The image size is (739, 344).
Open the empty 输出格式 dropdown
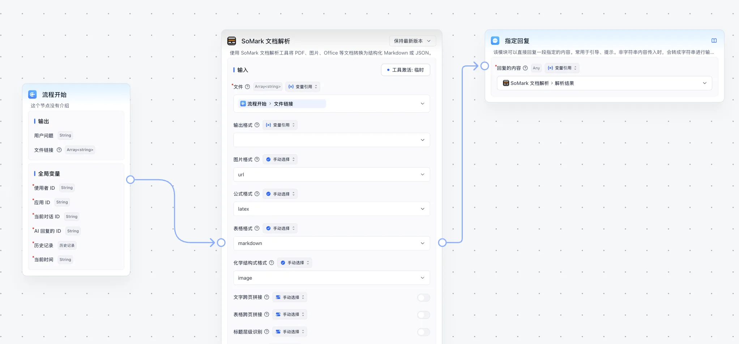tap(332, 140)
